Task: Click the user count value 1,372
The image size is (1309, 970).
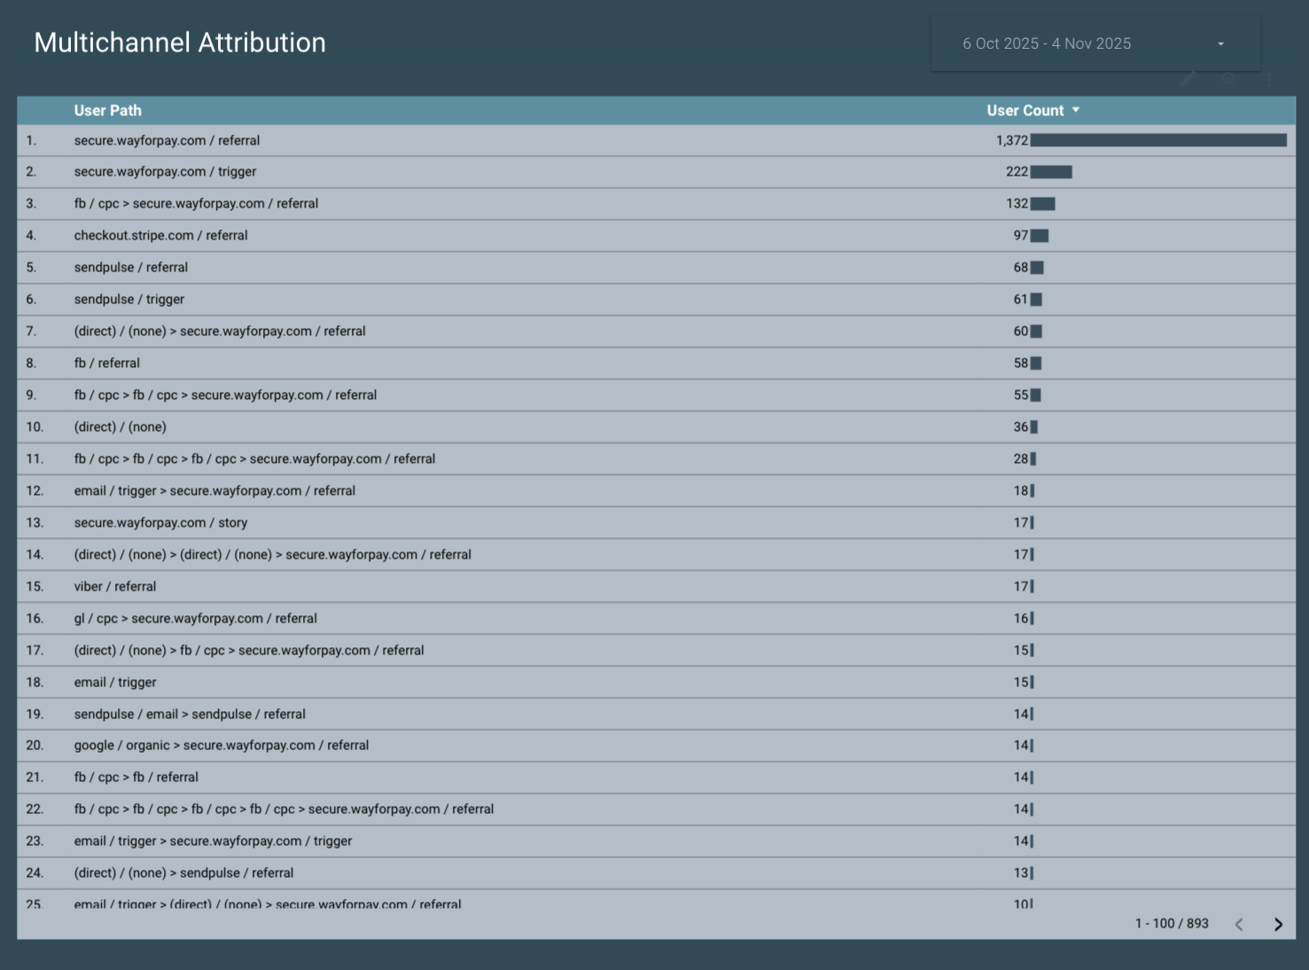Action: tap(1013, 140)
